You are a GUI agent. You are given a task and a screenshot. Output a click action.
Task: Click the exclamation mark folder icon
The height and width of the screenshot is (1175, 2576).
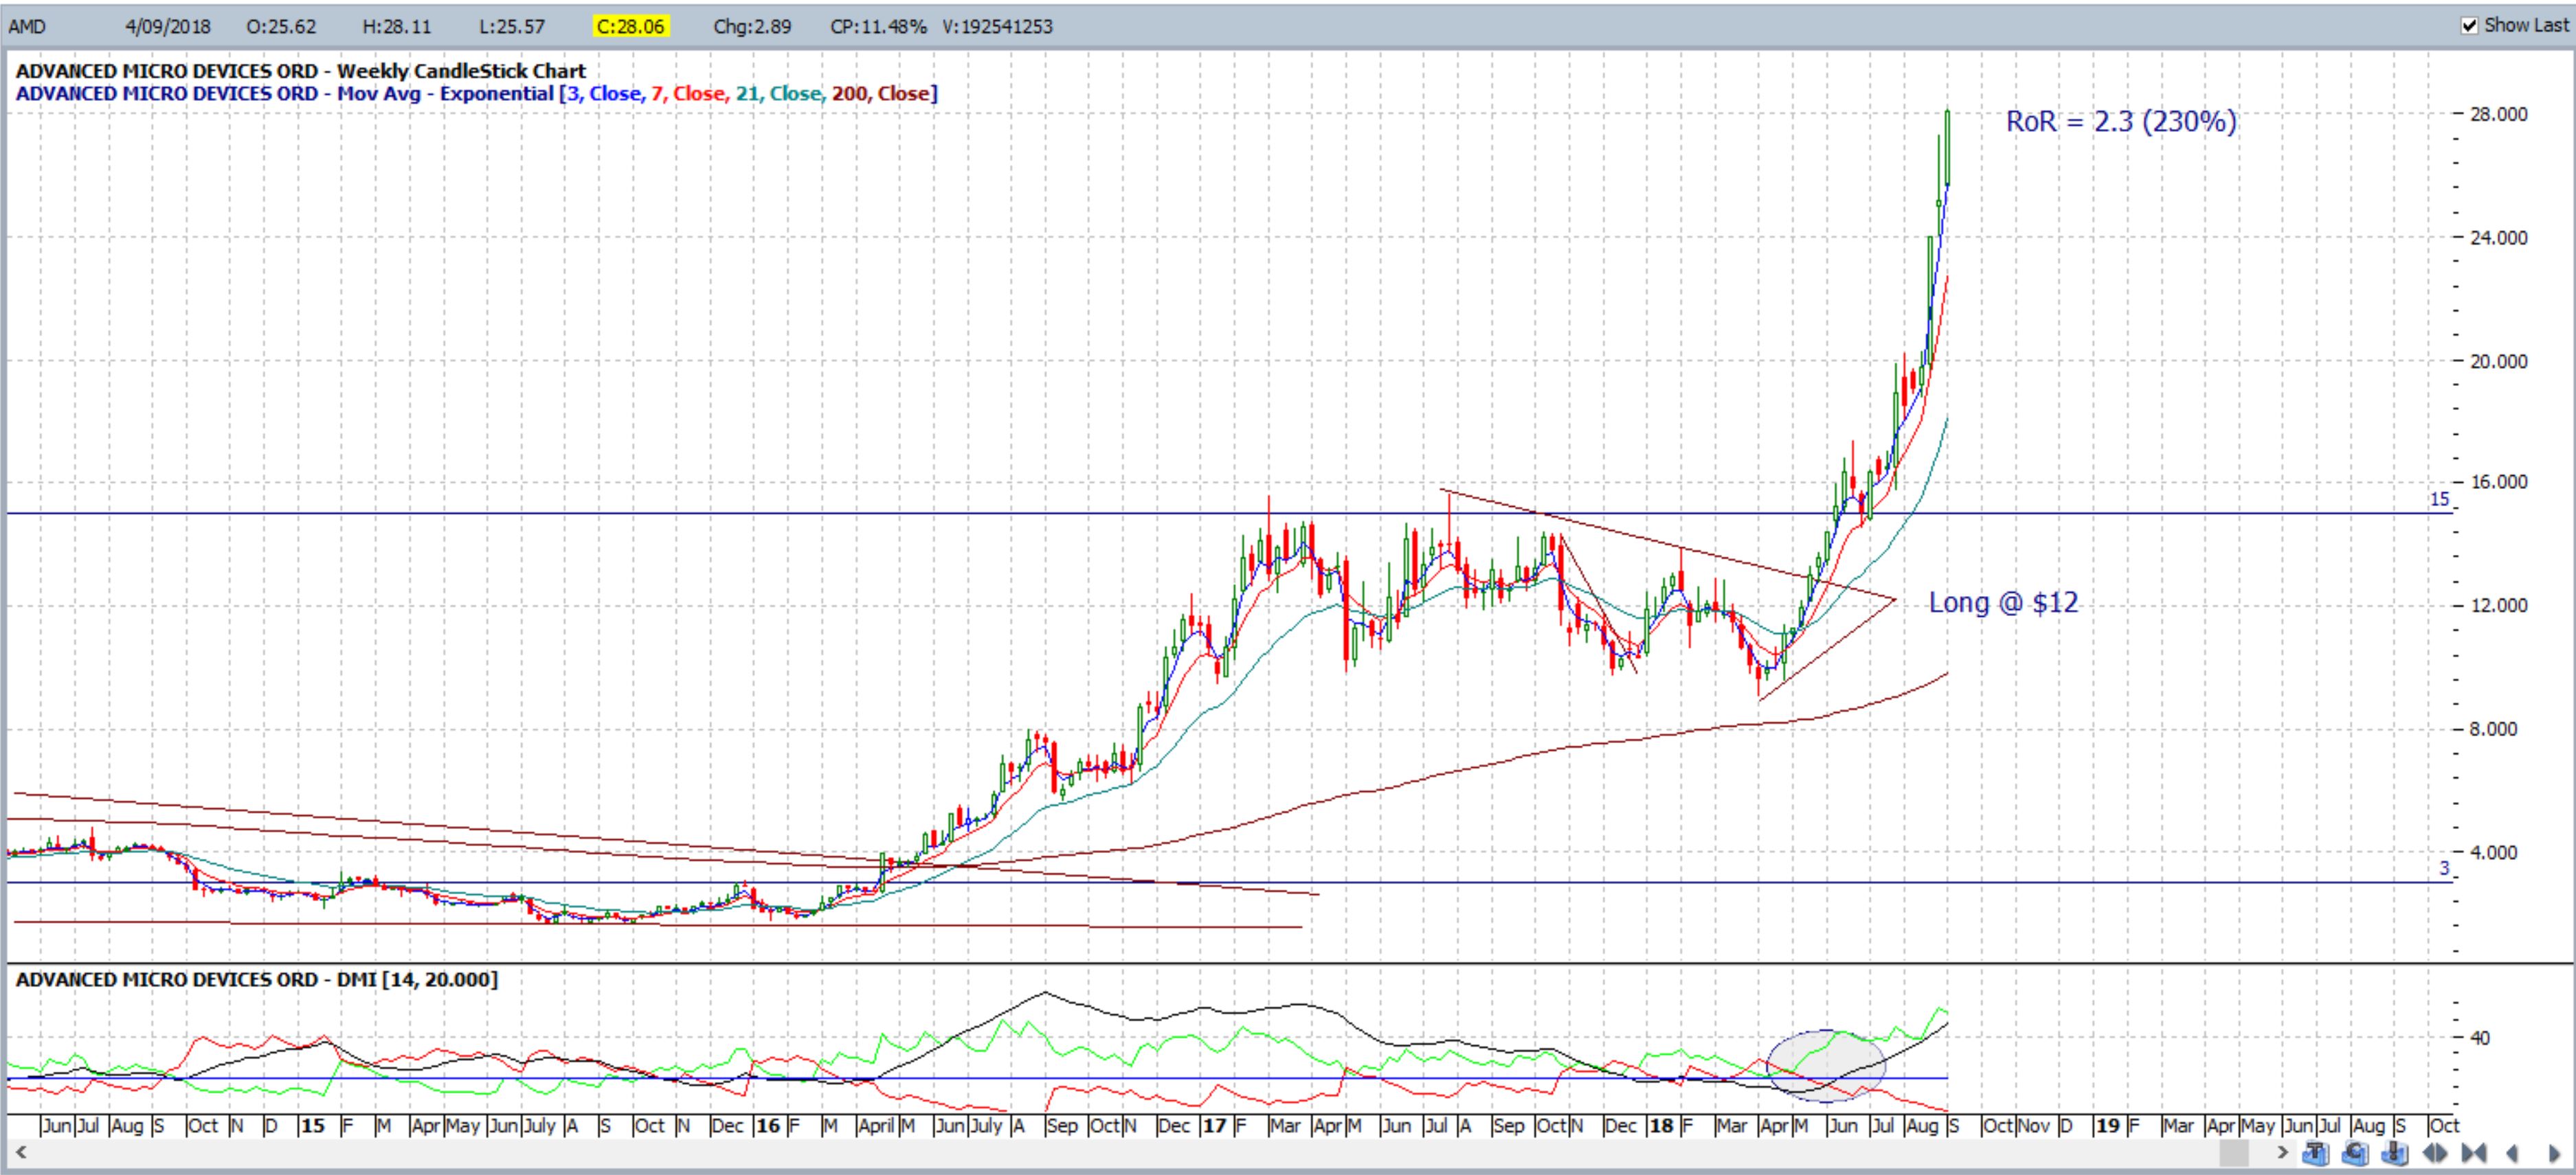click(2395, 1153)
